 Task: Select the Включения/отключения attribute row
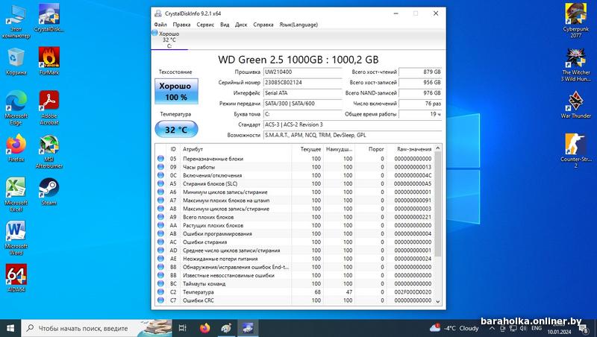[x=294, y=175]
